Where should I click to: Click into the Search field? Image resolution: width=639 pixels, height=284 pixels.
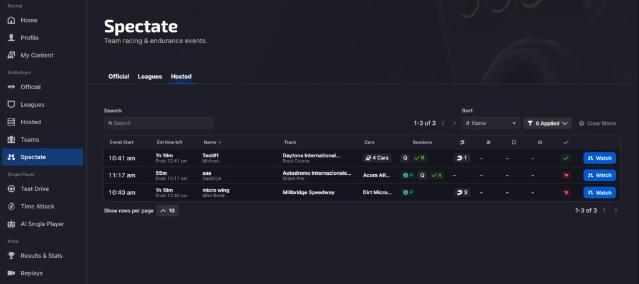click(x=159, y=123)
